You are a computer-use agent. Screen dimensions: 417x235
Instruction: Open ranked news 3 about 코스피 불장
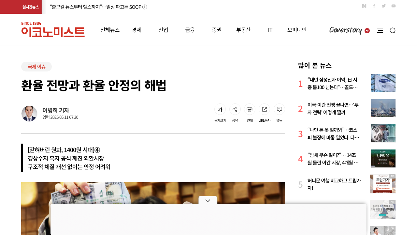[333, 133]
